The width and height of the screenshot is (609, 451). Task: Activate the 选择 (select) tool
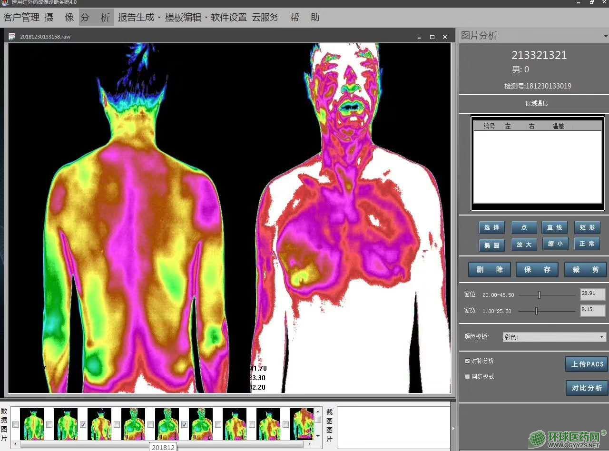(491, 228)
